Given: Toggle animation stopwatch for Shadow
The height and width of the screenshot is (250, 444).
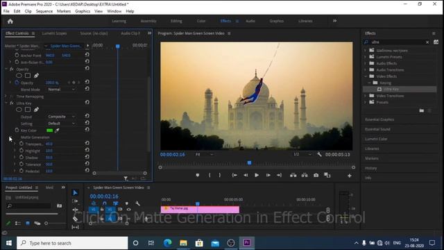Looking at the screenshot, I should click(22, 158).
